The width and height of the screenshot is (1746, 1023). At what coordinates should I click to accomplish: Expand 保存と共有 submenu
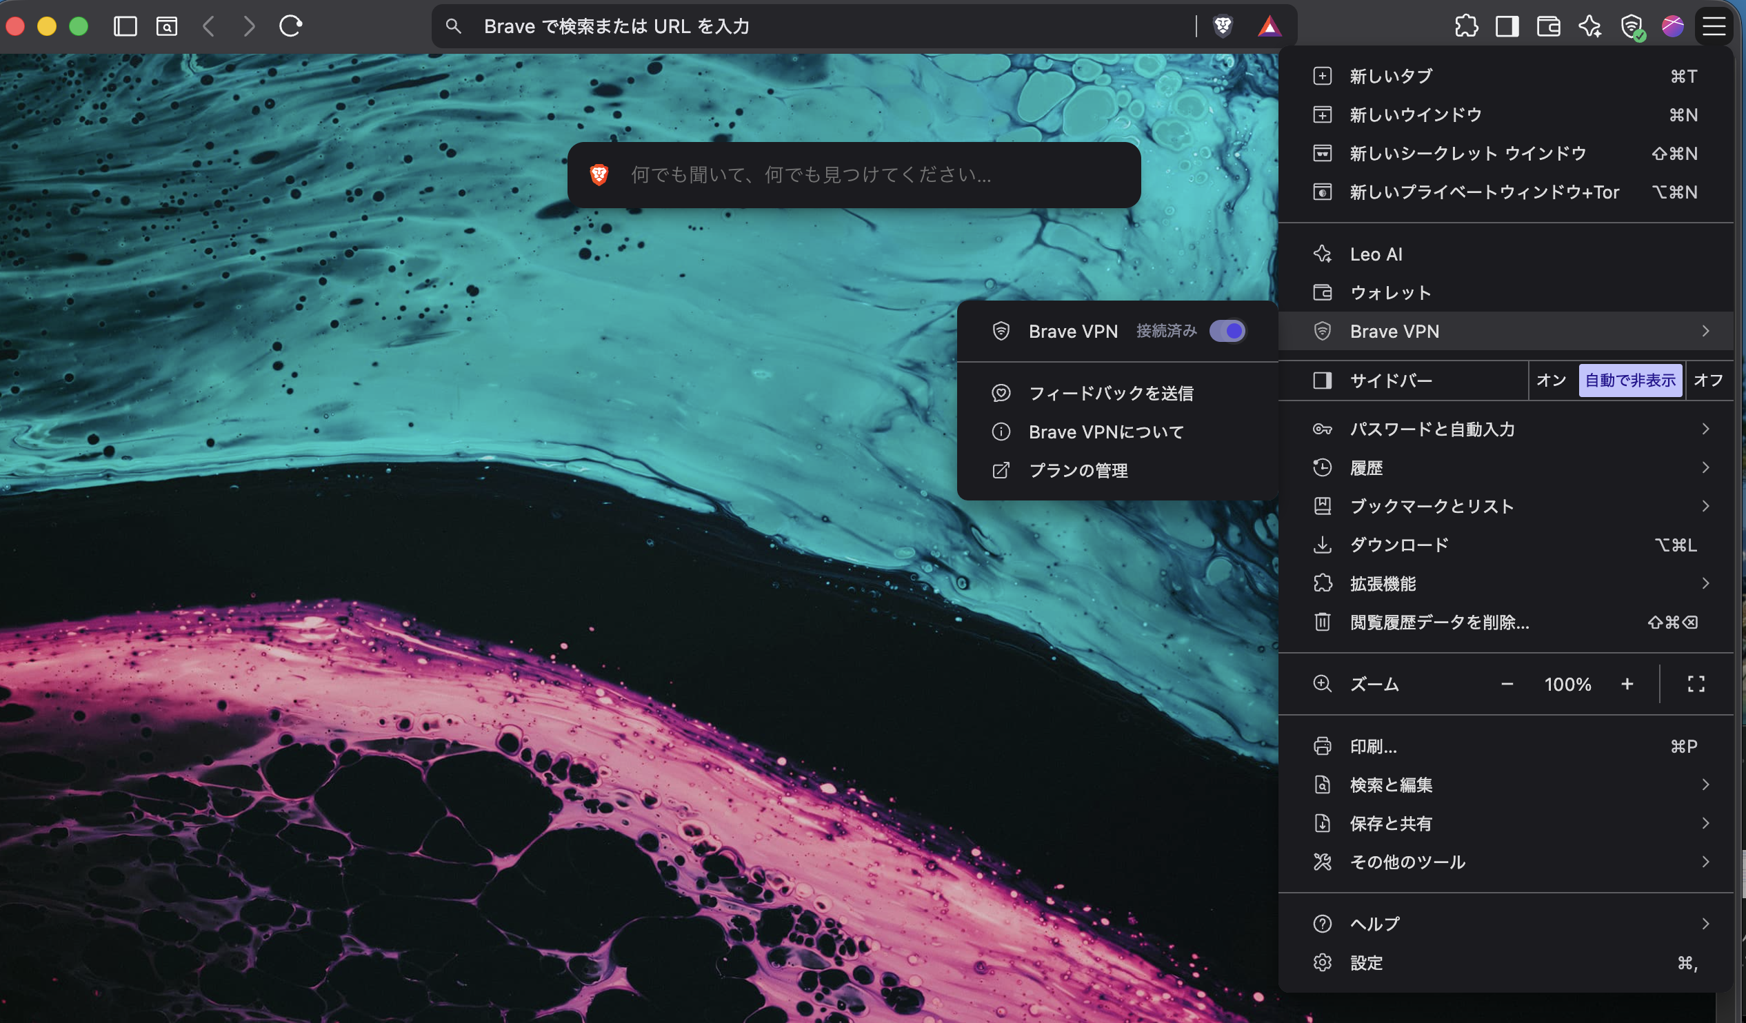coord(1706,824)
